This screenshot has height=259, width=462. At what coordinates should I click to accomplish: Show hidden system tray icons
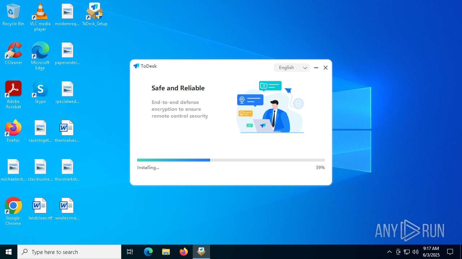click(389, 252)
